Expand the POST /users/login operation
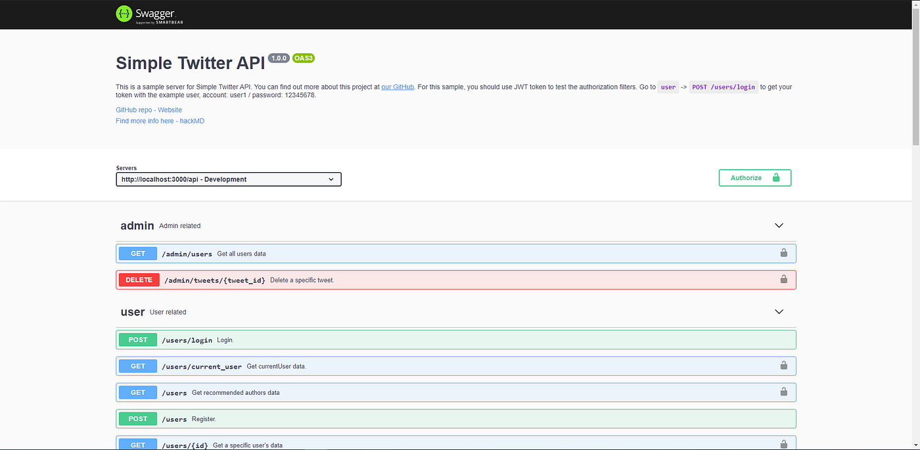The height and width of the screenshot is (450, 920). click(456, 340)
